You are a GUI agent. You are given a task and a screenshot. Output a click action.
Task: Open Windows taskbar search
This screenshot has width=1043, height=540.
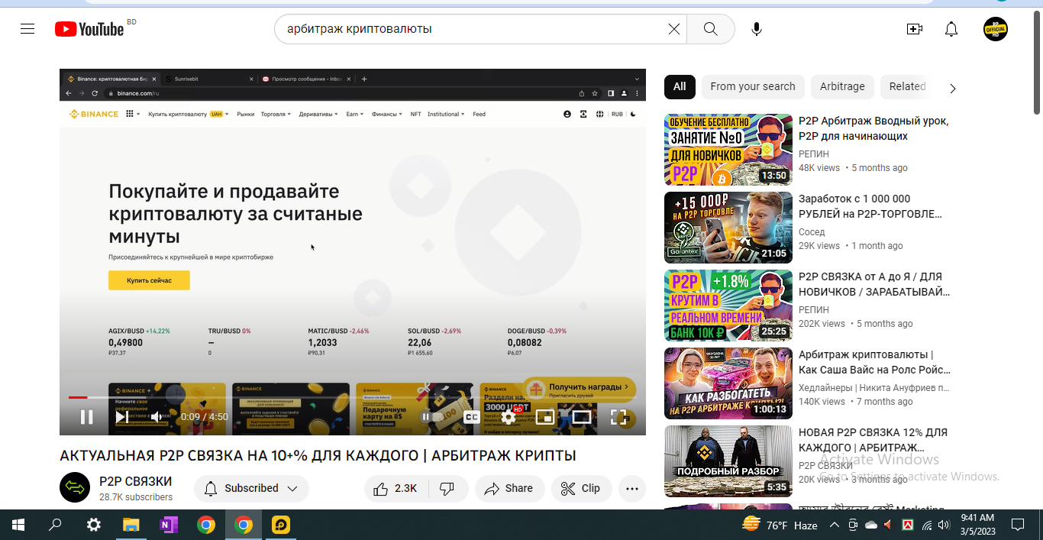(x=55, y=525)
